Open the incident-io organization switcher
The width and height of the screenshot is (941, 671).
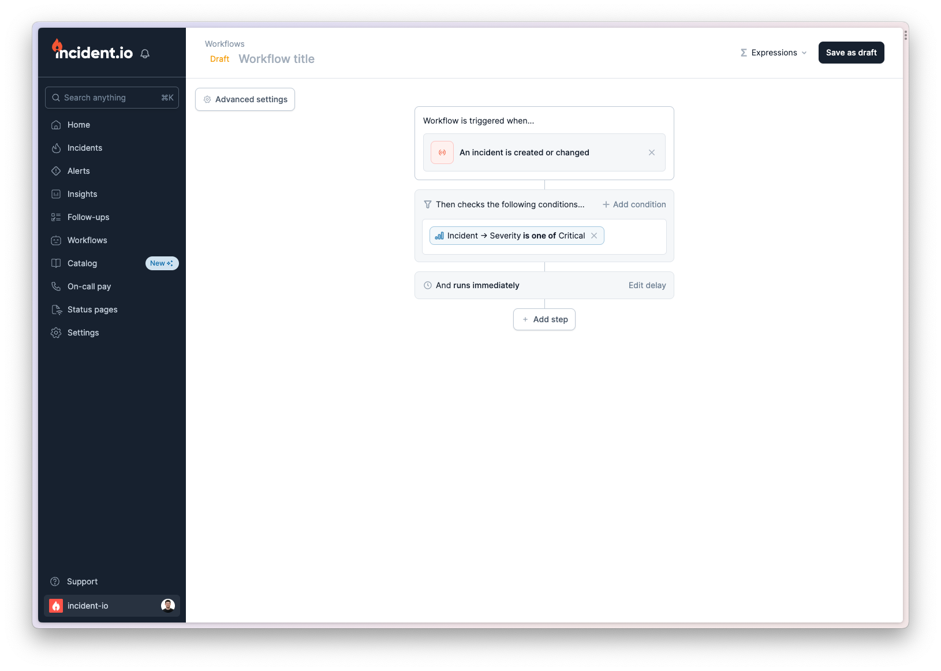tap(112, 606)
